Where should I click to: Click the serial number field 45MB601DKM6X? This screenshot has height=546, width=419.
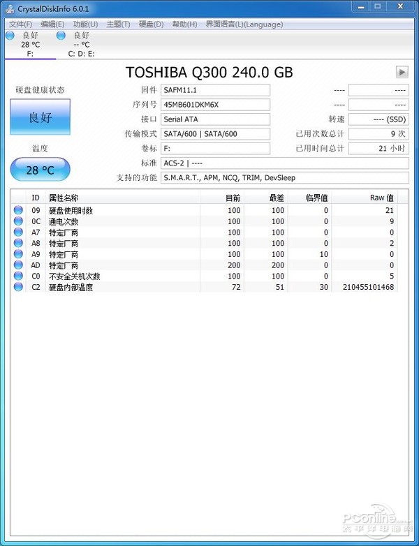click(x=215, y=105)
